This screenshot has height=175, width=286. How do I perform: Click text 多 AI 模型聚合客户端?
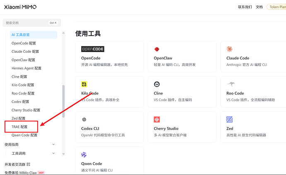[170, 135]
